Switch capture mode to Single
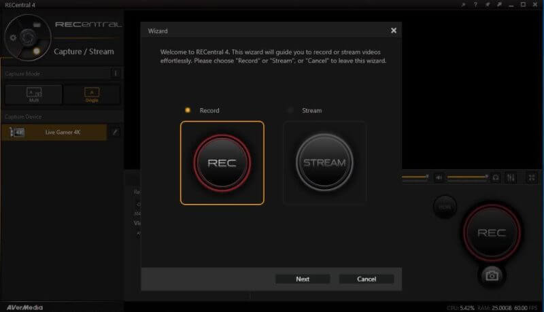The width and height of the screenshot is (544, 312). coord(92,94)
